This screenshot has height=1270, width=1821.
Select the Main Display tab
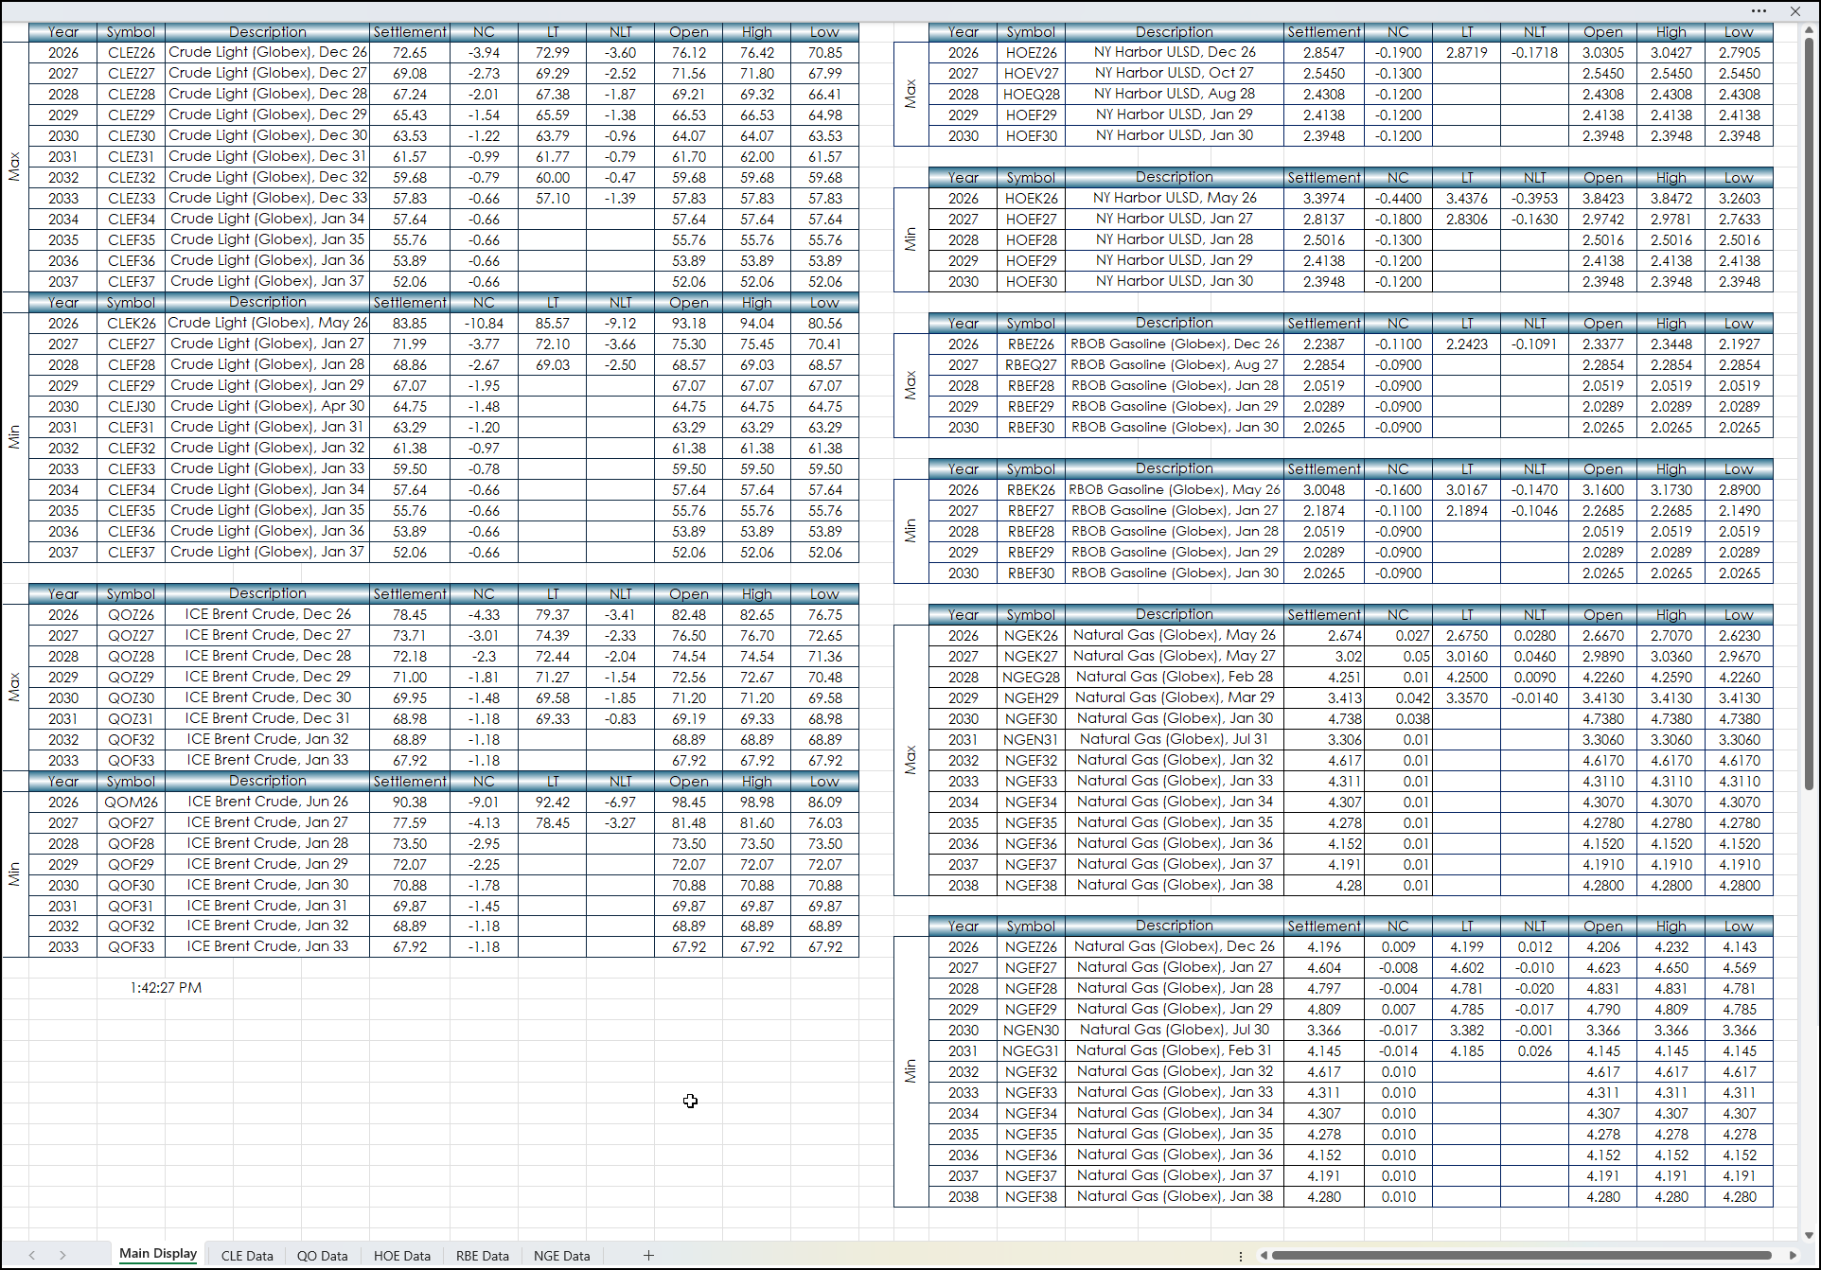coord(158,1254)
